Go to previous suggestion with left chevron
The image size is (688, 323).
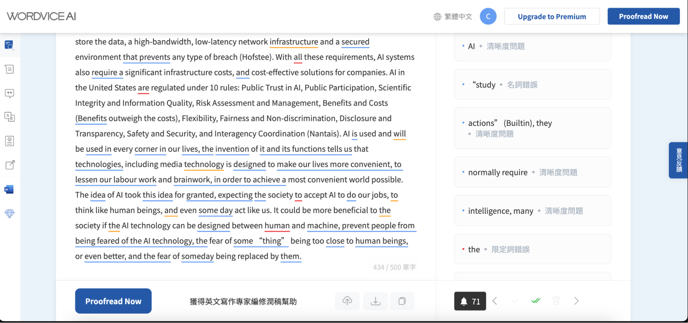click(x=495, y=301)
